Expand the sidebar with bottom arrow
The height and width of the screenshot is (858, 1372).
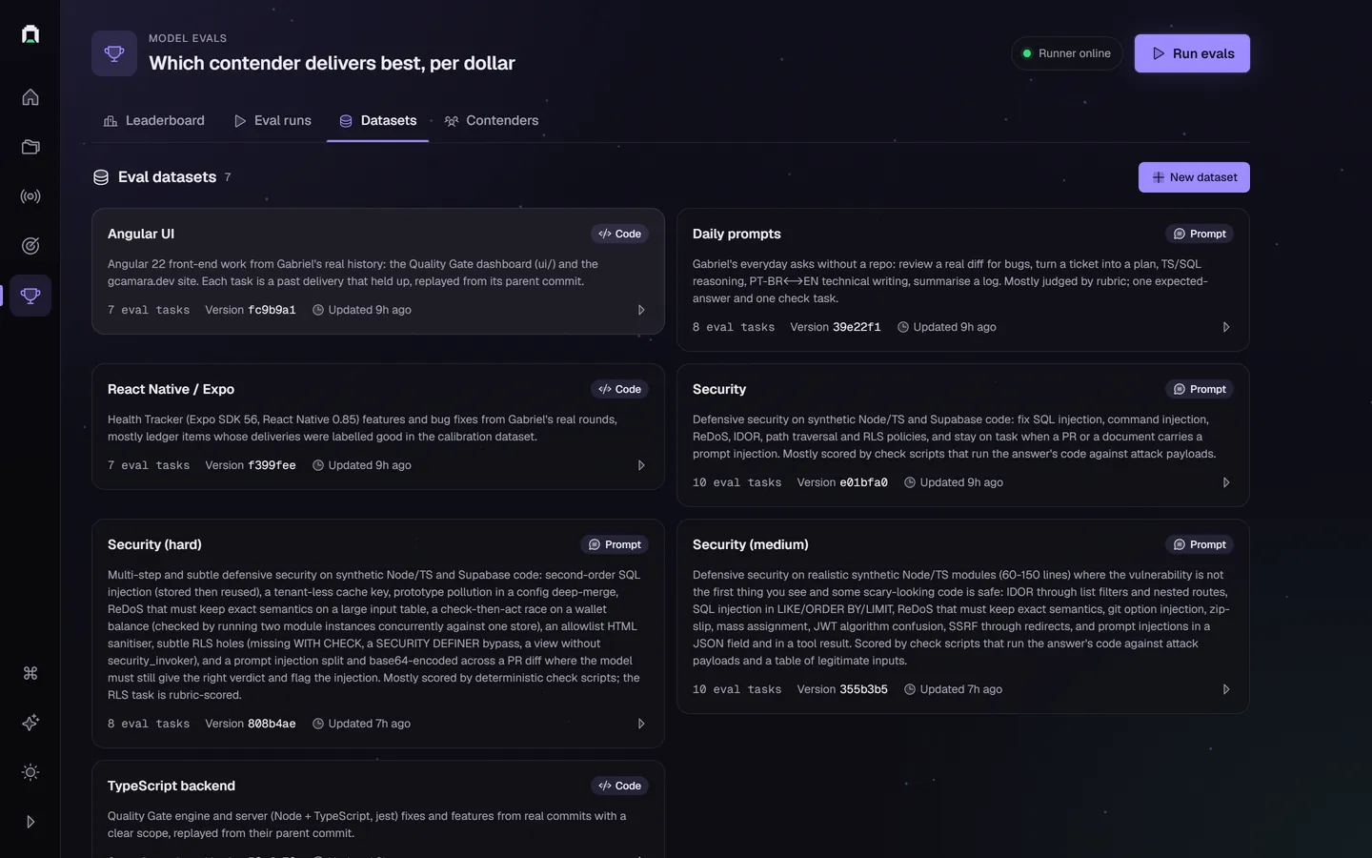(x=30, y=822)
